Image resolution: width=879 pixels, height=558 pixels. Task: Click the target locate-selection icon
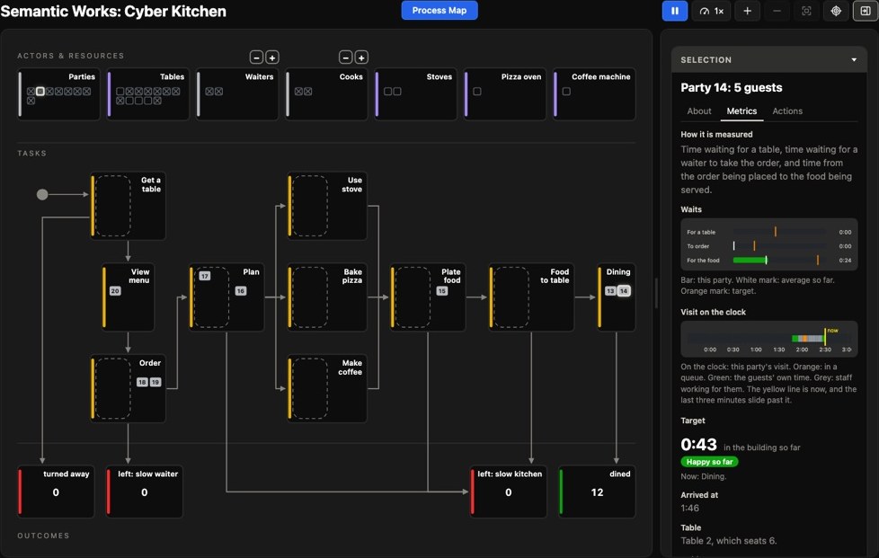tap(836, 11)
